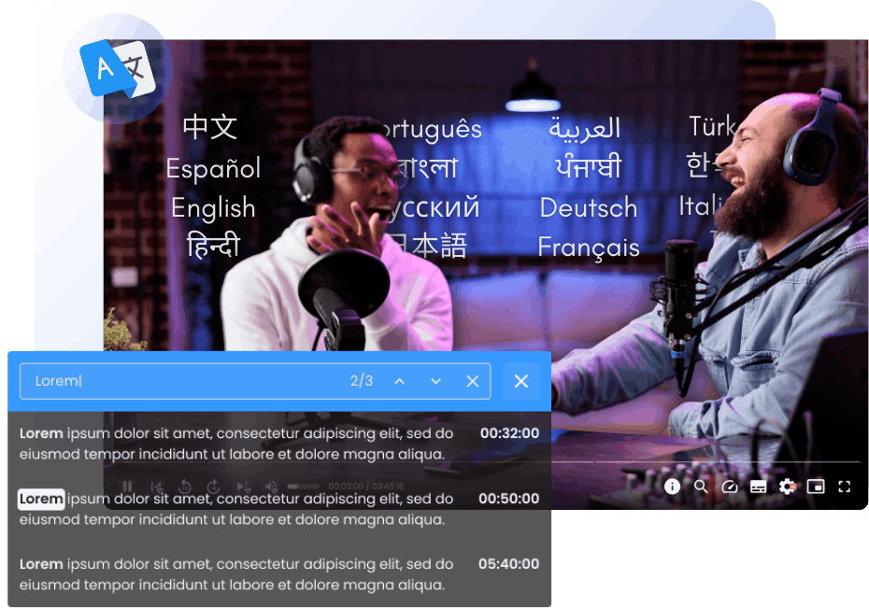Click the search input containing Lorem
Image resolution: width=869 pixels, height=608 pixels.
187,381
